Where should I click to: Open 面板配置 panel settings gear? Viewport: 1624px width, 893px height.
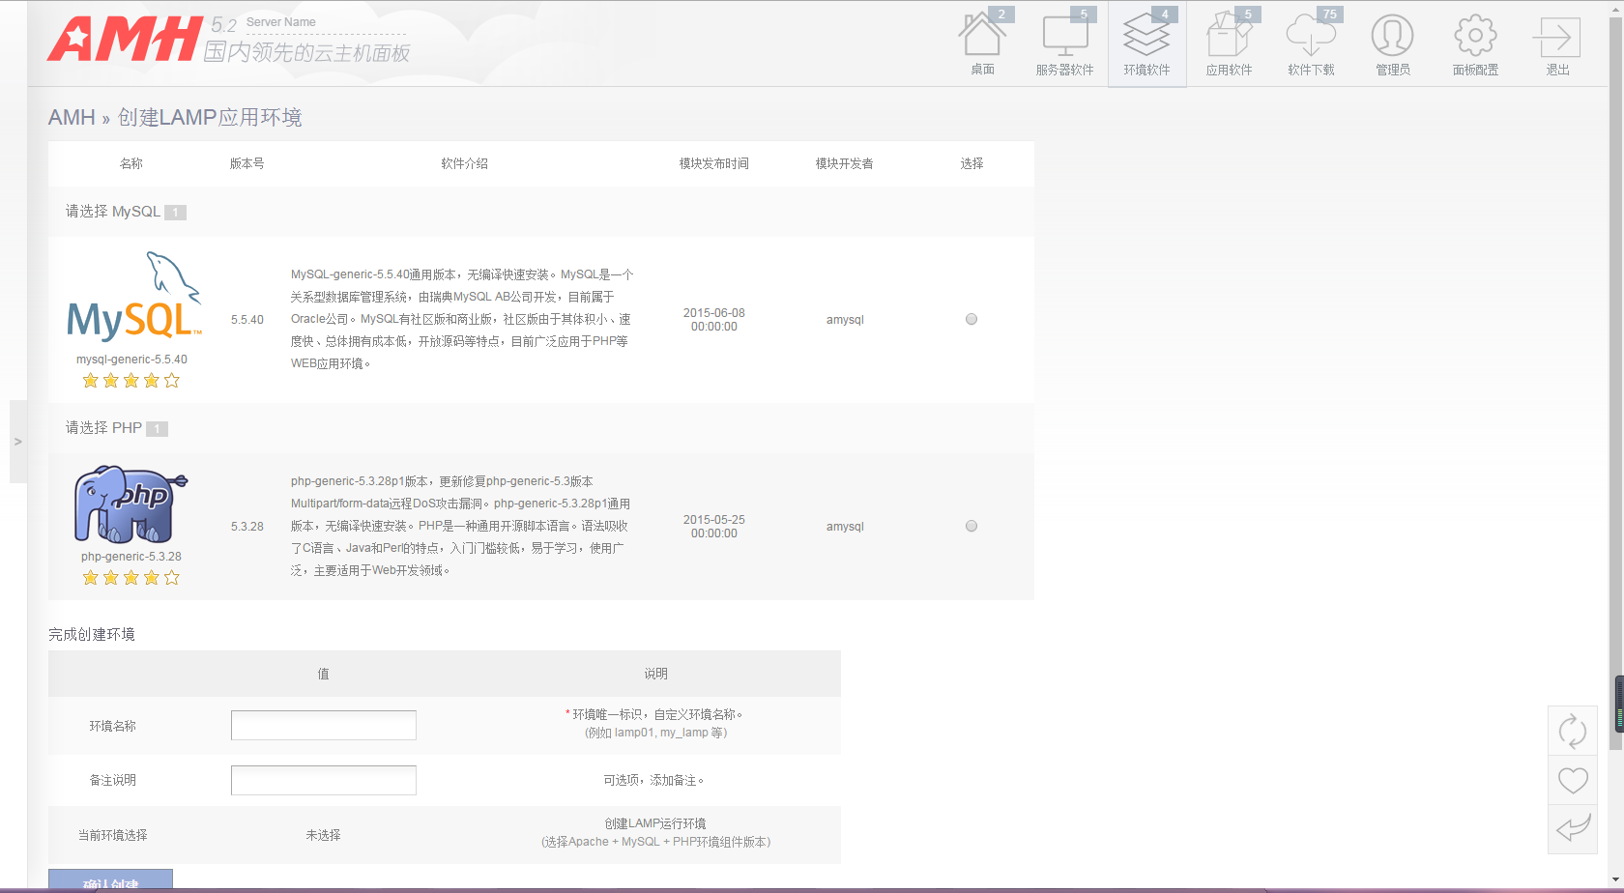(x=1475, y=43)
